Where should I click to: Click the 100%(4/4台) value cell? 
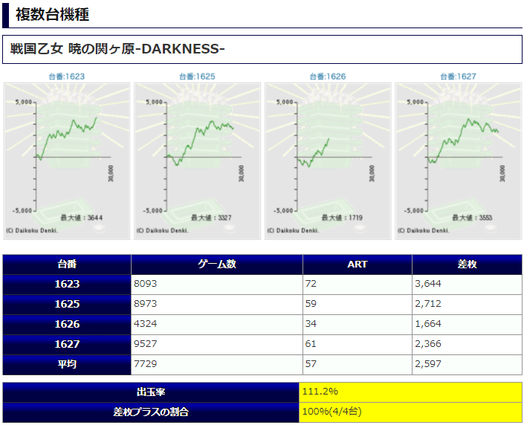click(x=410, y=412)
